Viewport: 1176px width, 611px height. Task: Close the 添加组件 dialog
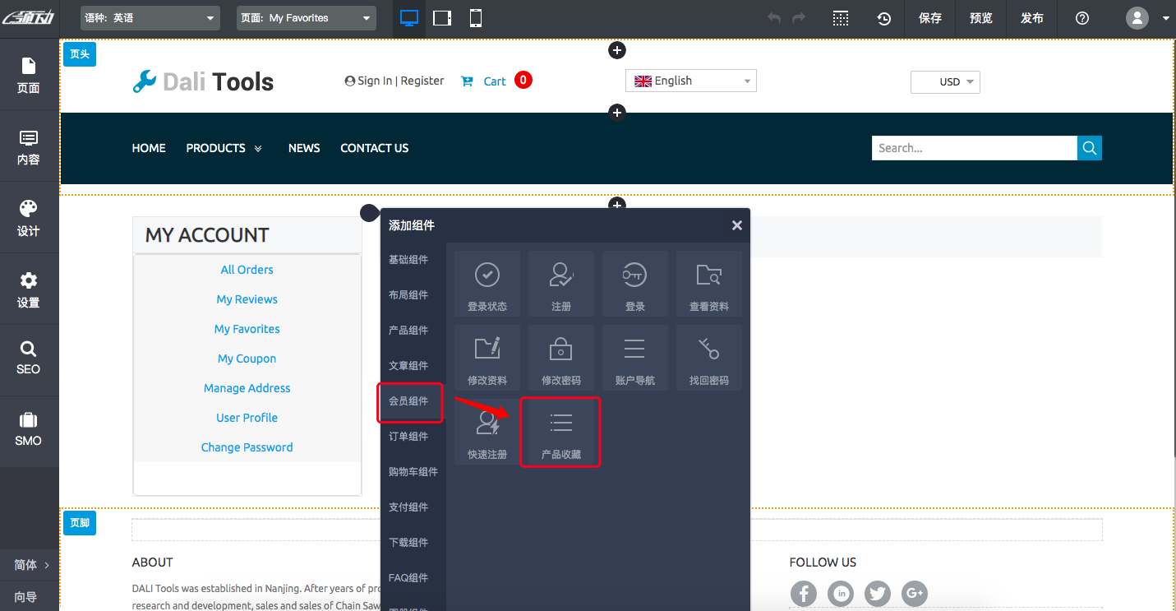point(737,225)
